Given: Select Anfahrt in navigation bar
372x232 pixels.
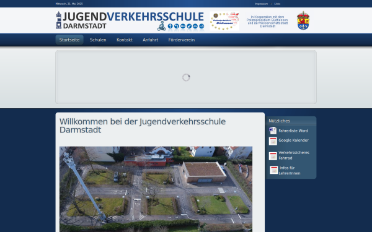Looking at the screenshot, I should pos(151,40).
